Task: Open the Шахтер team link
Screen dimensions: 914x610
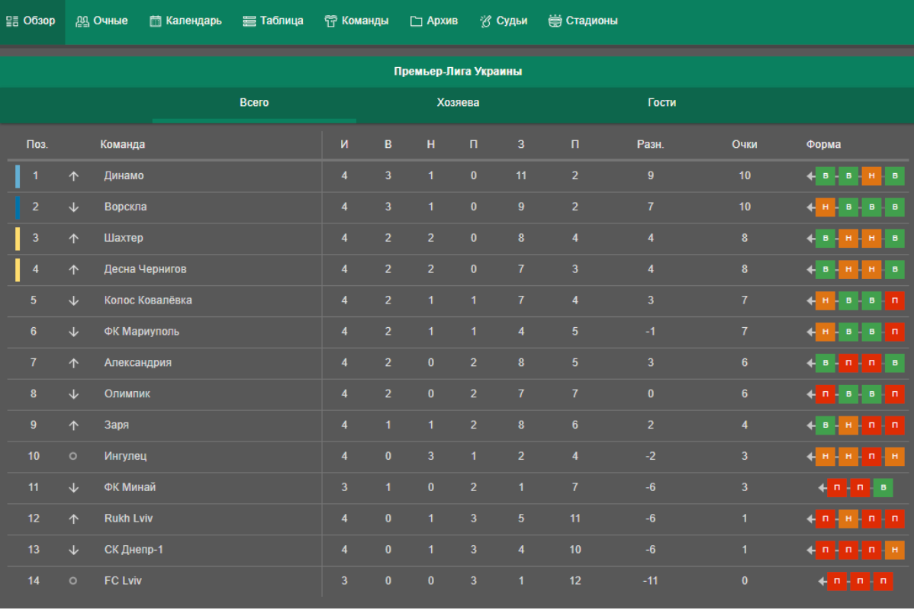Action: [124, 238]
